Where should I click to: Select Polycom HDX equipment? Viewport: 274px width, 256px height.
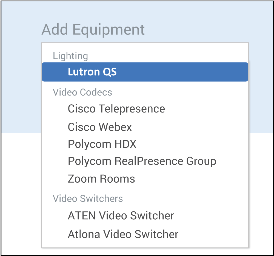tap(102, 144)
